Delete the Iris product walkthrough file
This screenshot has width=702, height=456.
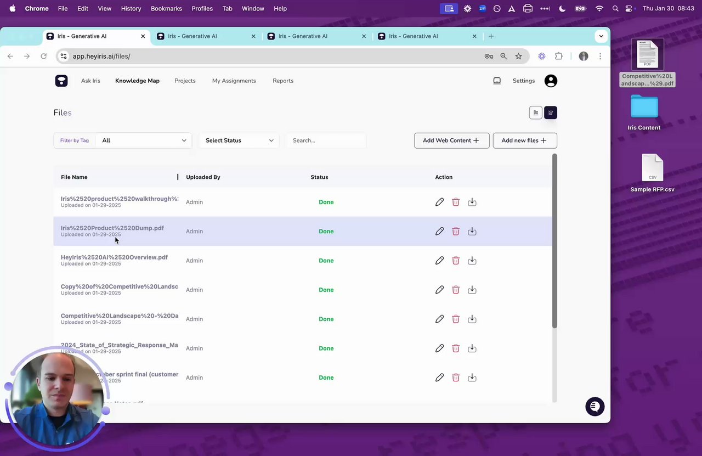pyautogui.click(x=456, y=202)
